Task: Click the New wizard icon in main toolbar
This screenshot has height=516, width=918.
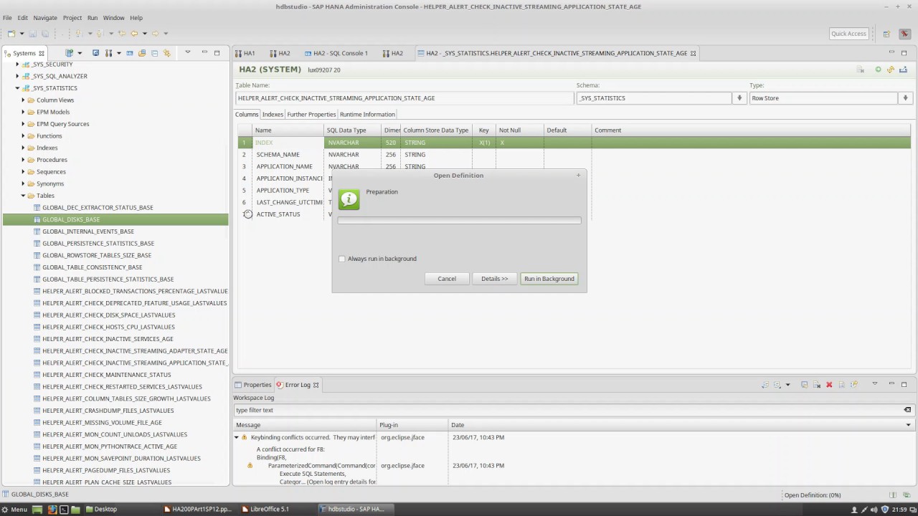Action: [11, 33]
